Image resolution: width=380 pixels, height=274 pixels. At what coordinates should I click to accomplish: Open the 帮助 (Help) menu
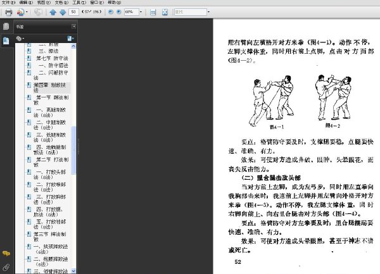click(115, 3)
